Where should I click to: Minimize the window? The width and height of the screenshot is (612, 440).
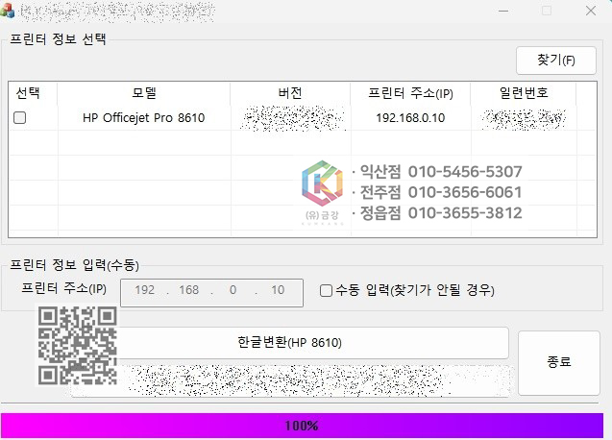click(503, 11)
